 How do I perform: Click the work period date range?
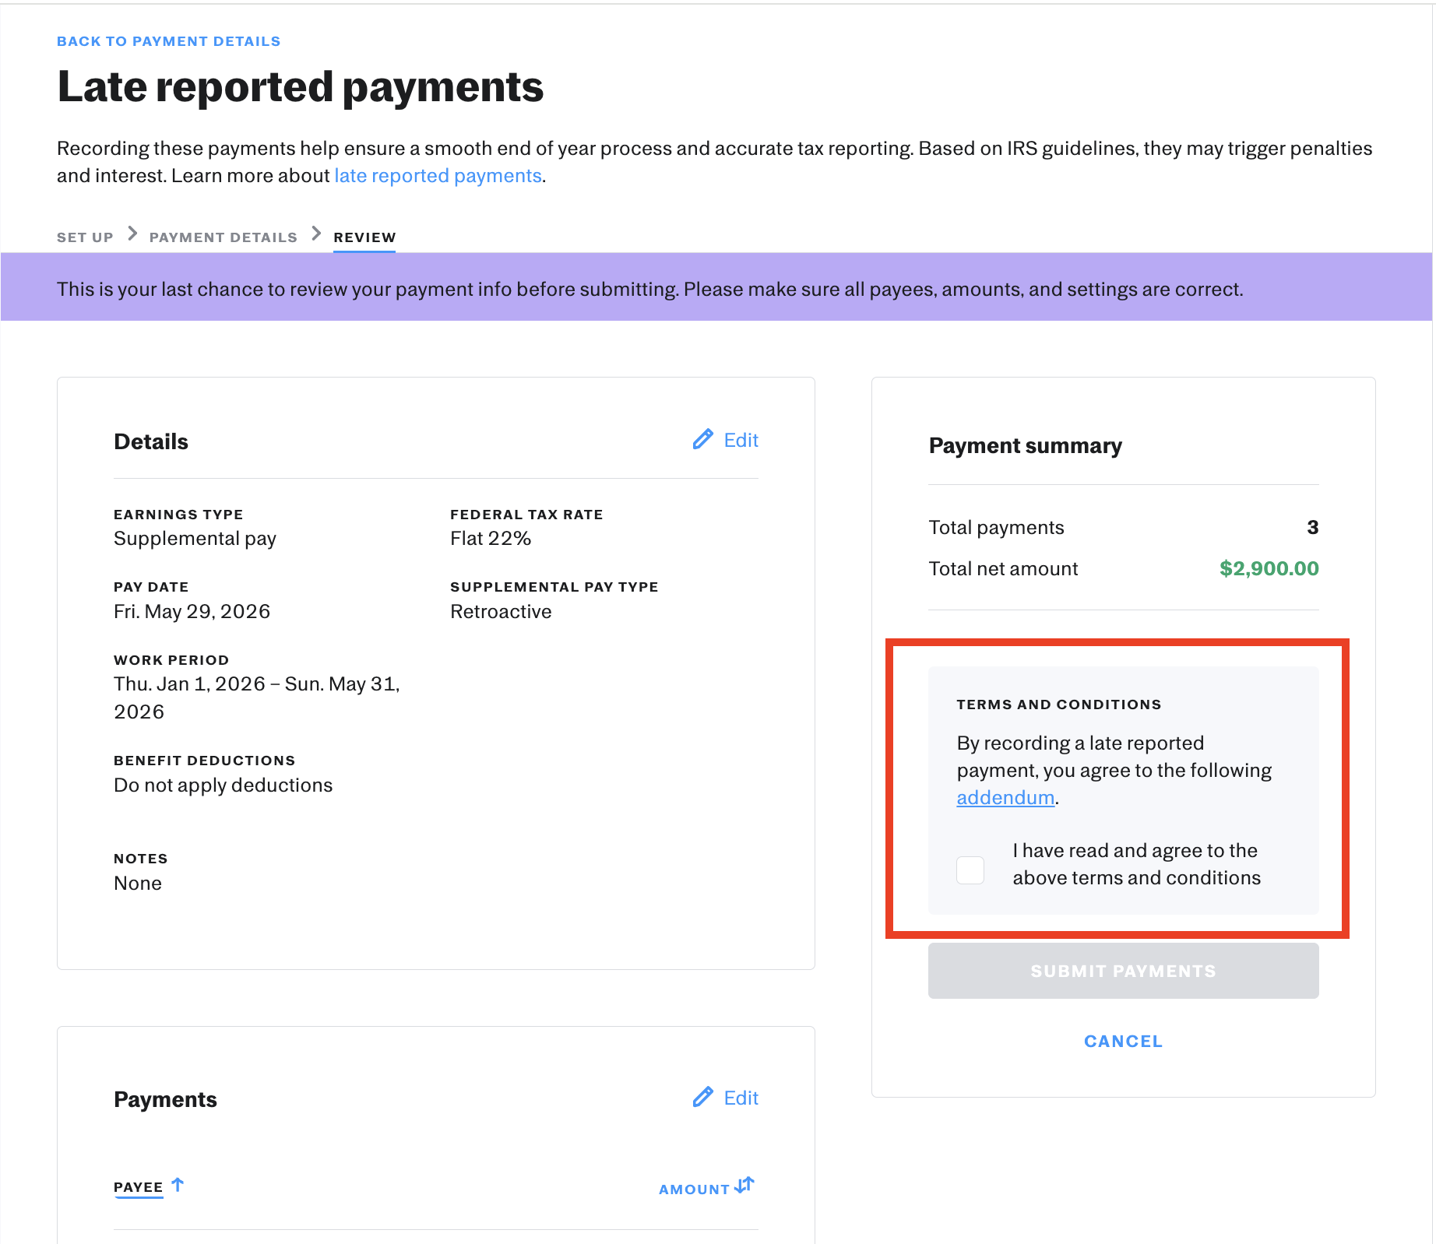coord(257,698)
